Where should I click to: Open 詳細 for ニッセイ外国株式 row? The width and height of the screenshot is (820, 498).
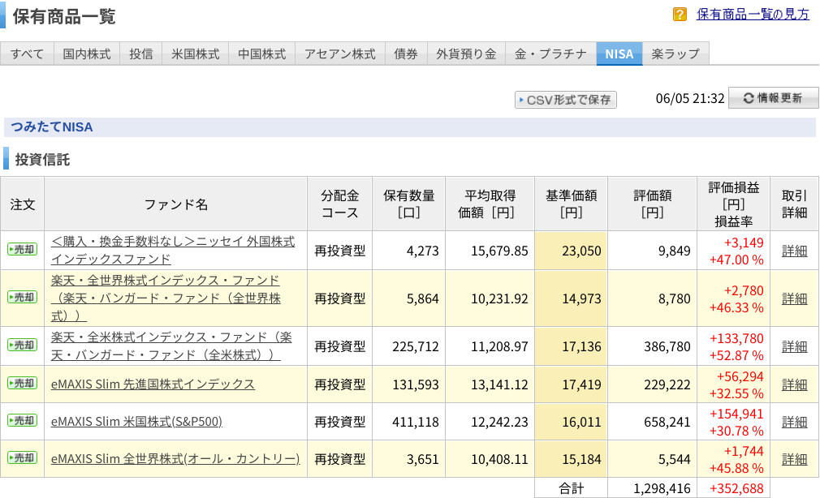[x=794, y=251]
